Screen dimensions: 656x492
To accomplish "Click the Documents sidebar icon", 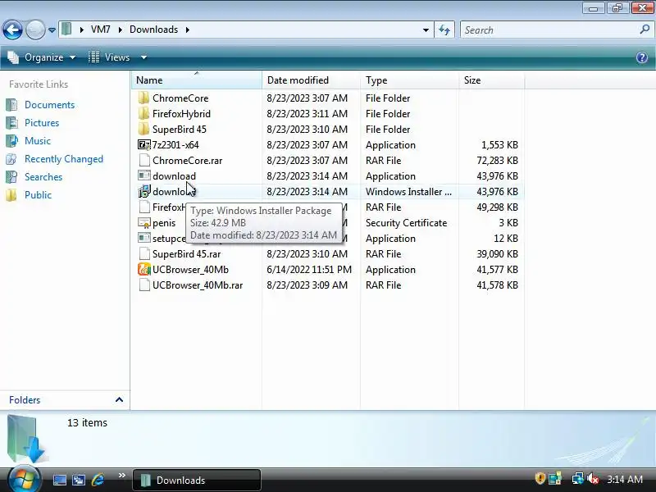I will (x=11, y=105).
